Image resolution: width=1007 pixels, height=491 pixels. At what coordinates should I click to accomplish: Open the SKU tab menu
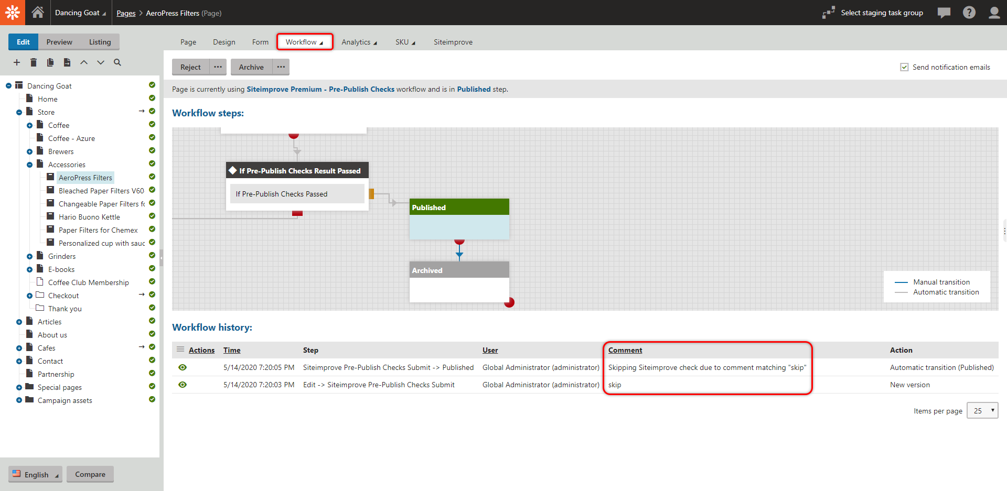coord(405,42)
